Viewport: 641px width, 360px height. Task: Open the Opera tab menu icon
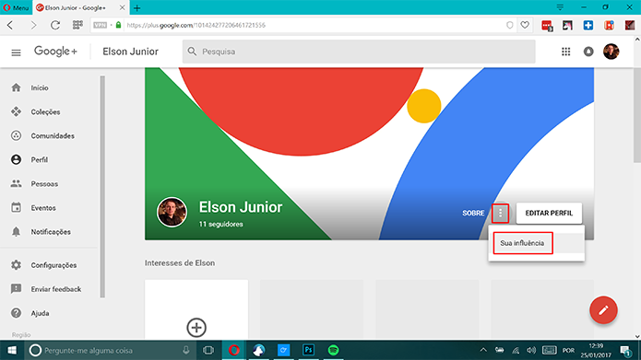(x=560, y=7)
